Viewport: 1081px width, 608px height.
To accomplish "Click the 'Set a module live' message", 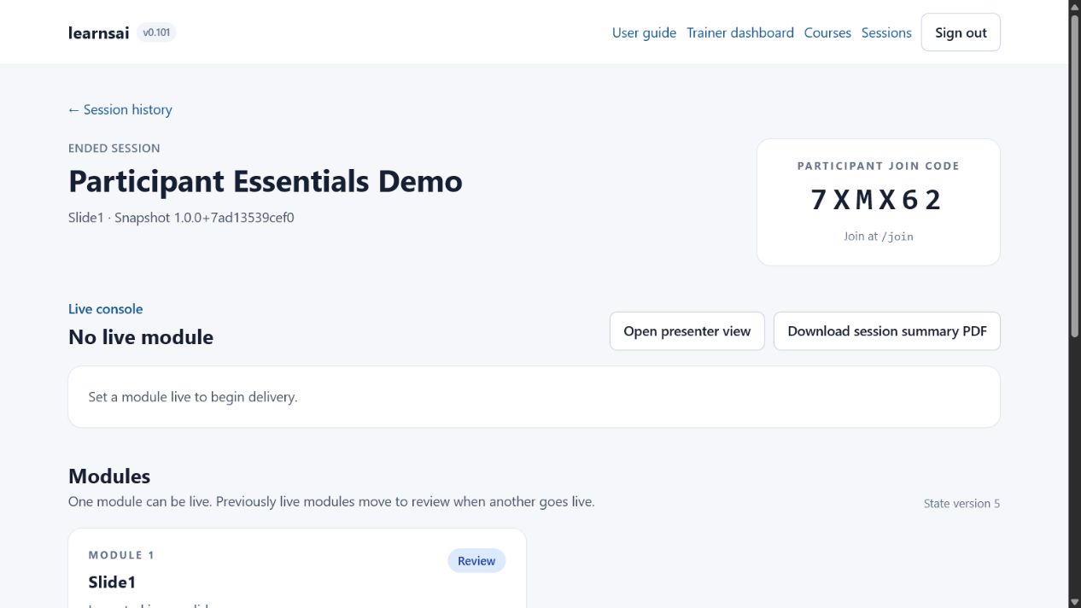I will coord(193,397).
